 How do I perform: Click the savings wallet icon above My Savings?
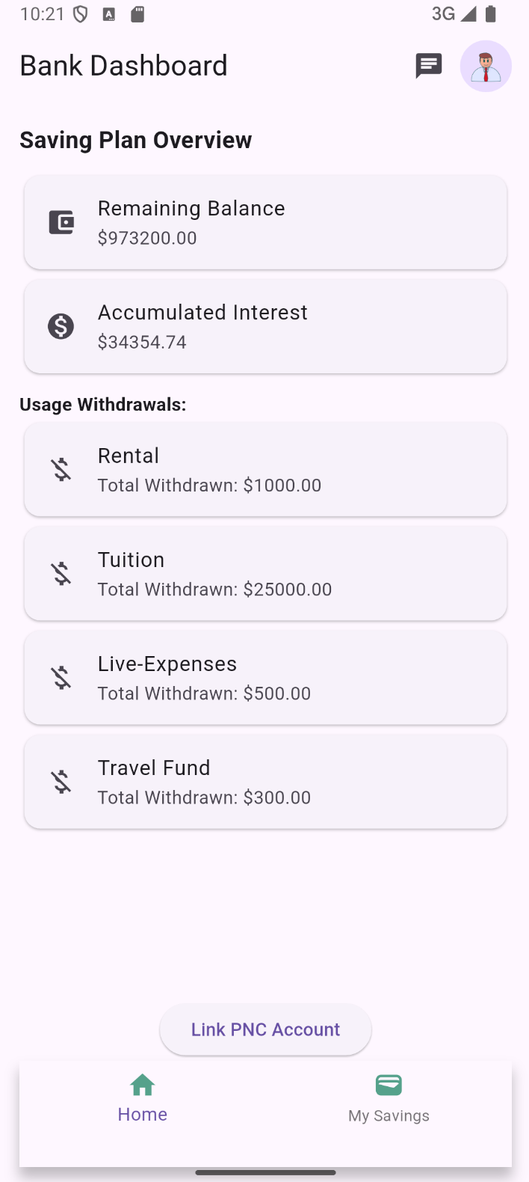[388, 1085]
